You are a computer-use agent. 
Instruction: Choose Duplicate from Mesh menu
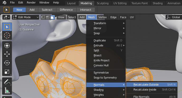[106, 40]
